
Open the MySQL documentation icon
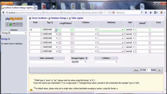[21, 25]
